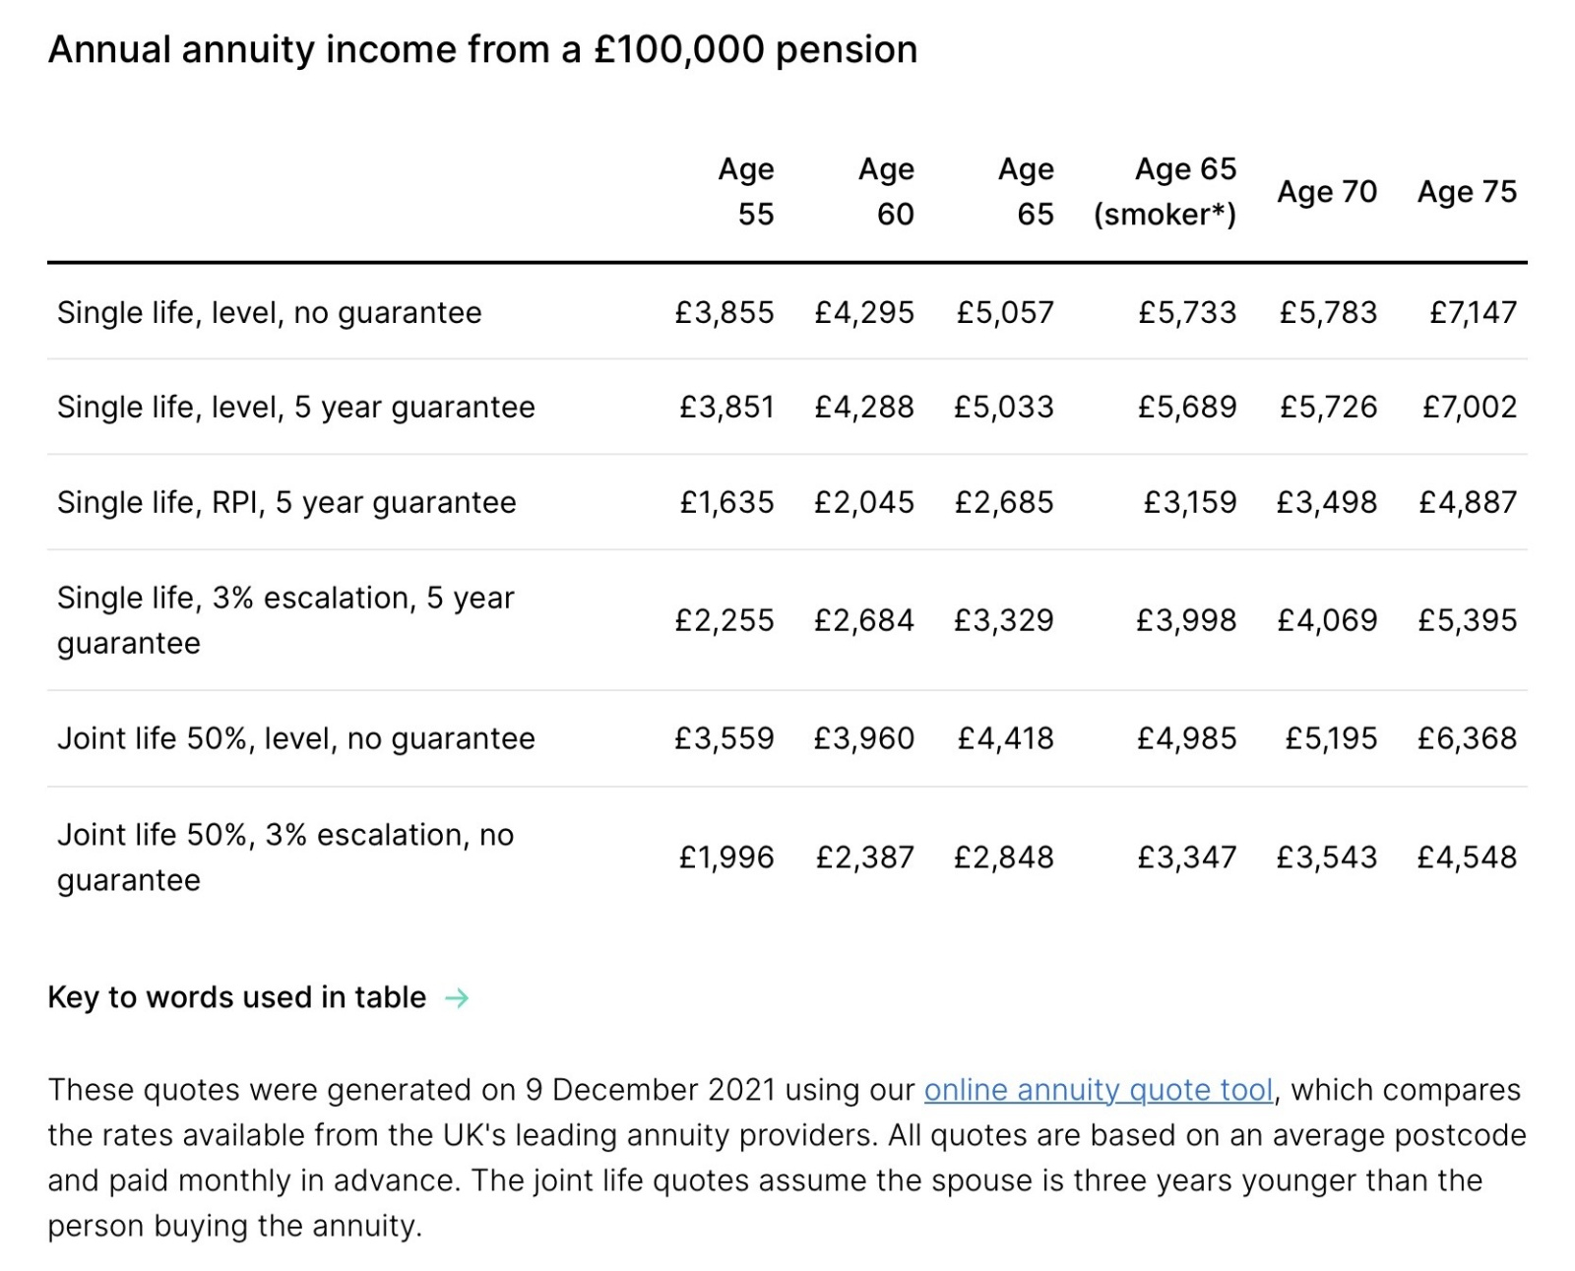Expand the Key to words used in table
Image resolution: width=1575 pixels, height=1271 pixels.
click(x=237, y=997)
